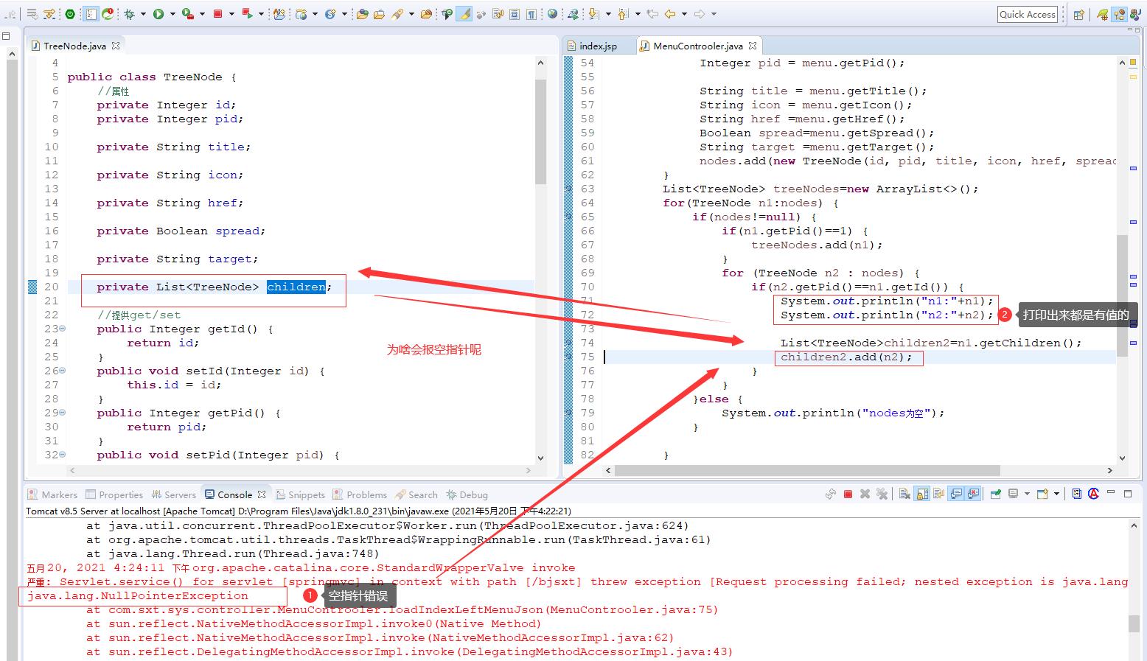Switch to the TreeNode.java editor tab
The image size is (1147, 661).
coord(74,46)
